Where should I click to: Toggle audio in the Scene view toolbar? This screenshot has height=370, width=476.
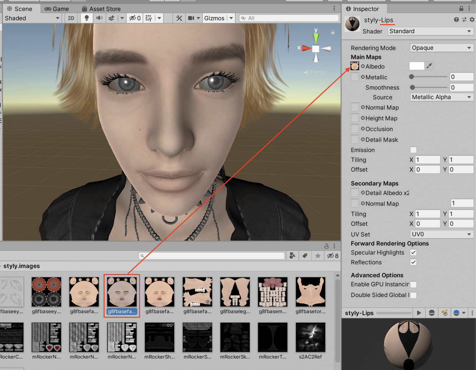coord(99,18)
